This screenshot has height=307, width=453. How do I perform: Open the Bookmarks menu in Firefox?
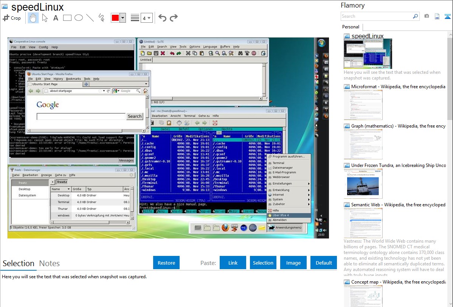coord(73,79)
